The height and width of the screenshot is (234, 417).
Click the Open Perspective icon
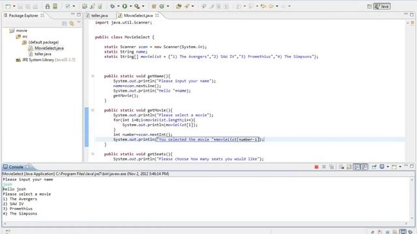point(369,6)
